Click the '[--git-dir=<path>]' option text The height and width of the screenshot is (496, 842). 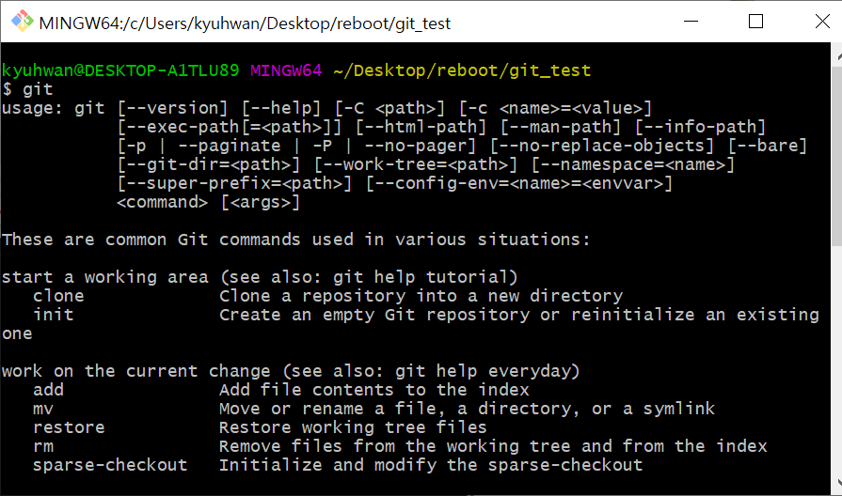click(209, 164)
